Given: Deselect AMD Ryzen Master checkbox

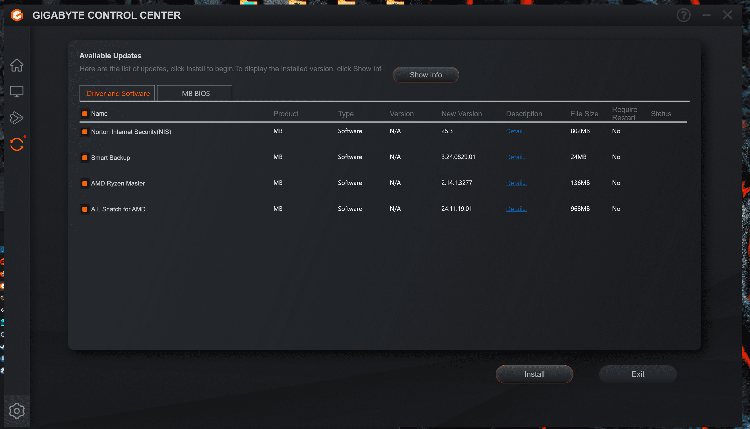Looking at the screenshot, I should click(x=84, y=184).
